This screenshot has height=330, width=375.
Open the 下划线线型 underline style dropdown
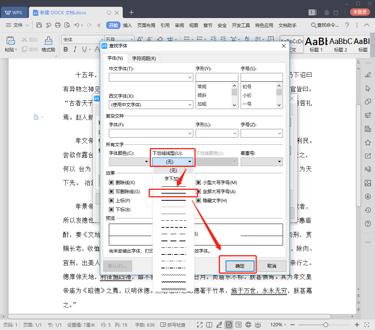tap(172, 161)
